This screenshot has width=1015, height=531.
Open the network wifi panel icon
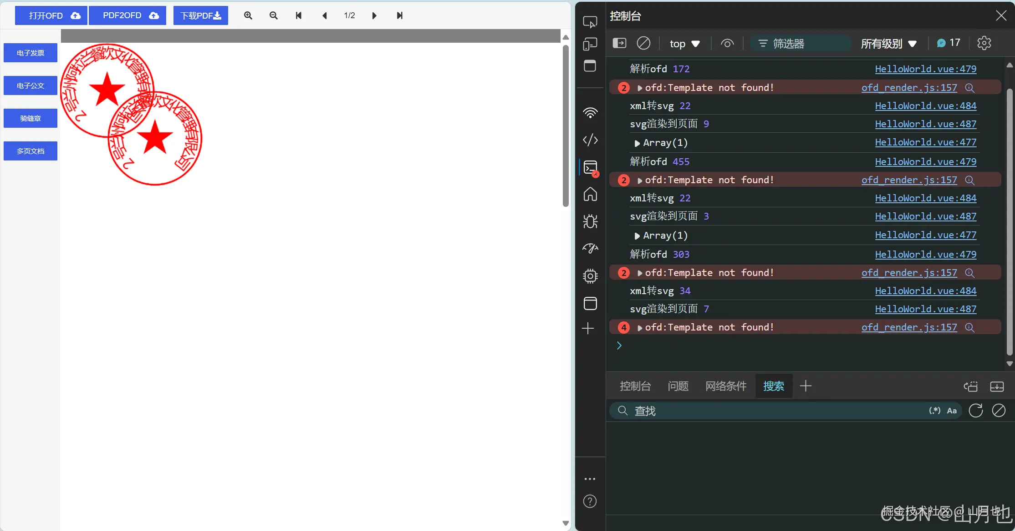coord(590,112)
